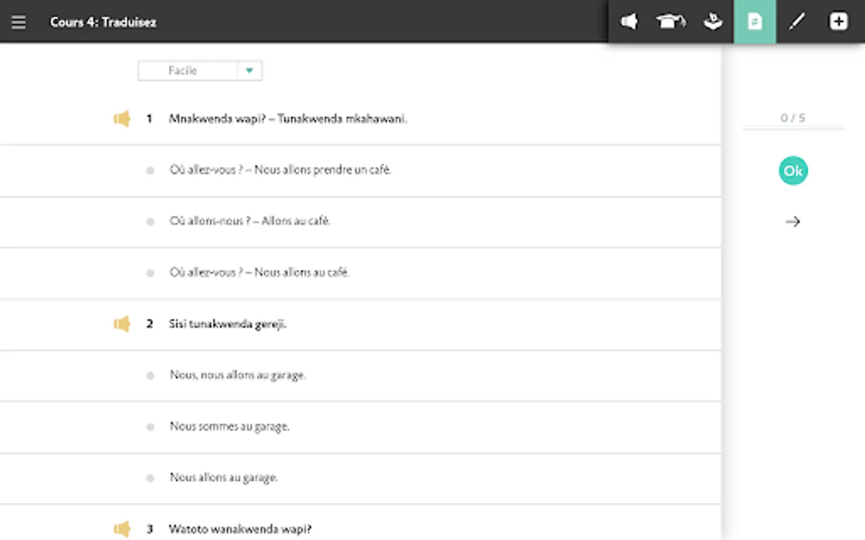Click the letter sorting box icon
The height and width of the screenshot is (540, 865).
713,22
